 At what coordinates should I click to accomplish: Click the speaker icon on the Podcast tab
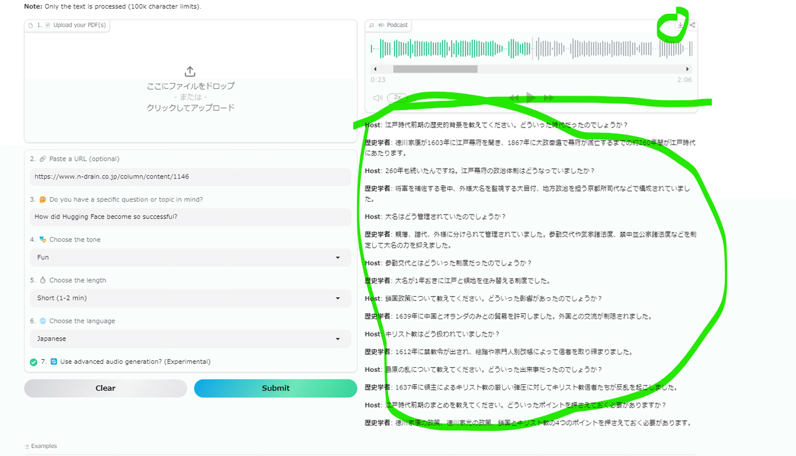point(381,25)
